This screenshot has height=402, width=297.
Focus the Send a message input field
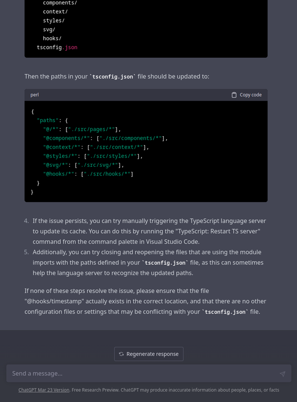(x=149, y=373)
